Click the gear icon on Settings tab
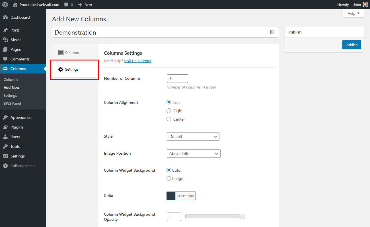Image resolution: width=370 pixels, height=227 pixels. tap(61, 69)
